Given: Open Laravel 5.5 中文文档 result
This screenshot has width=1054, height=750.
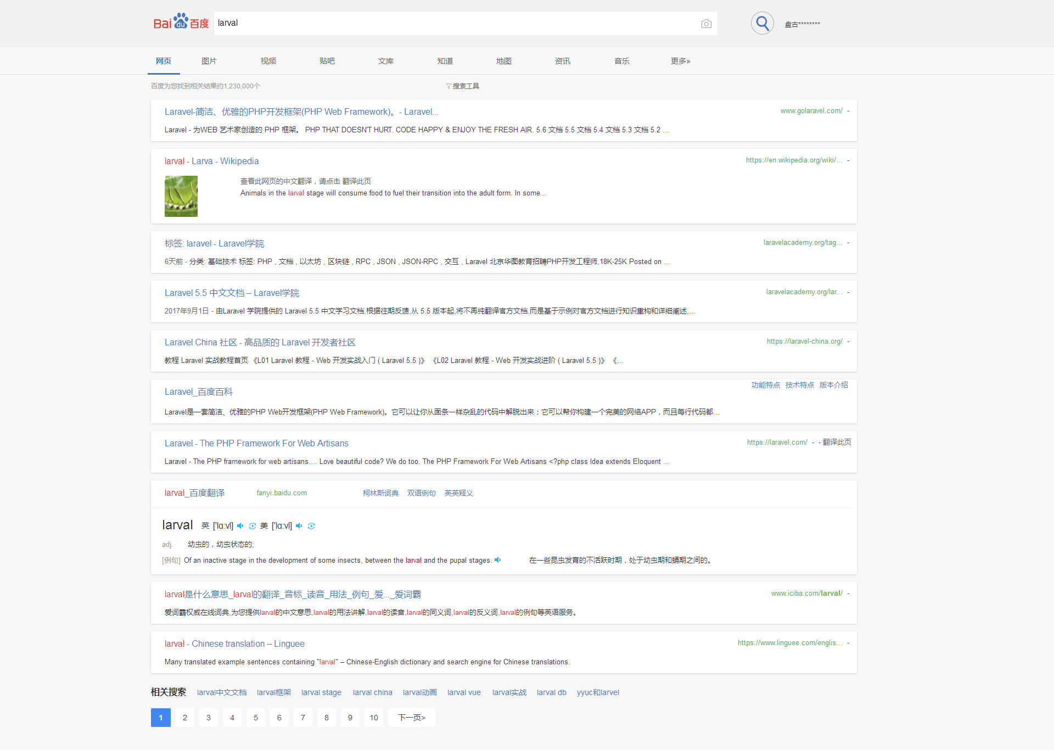Looking at the screenshot, I should tap(232, 293).
